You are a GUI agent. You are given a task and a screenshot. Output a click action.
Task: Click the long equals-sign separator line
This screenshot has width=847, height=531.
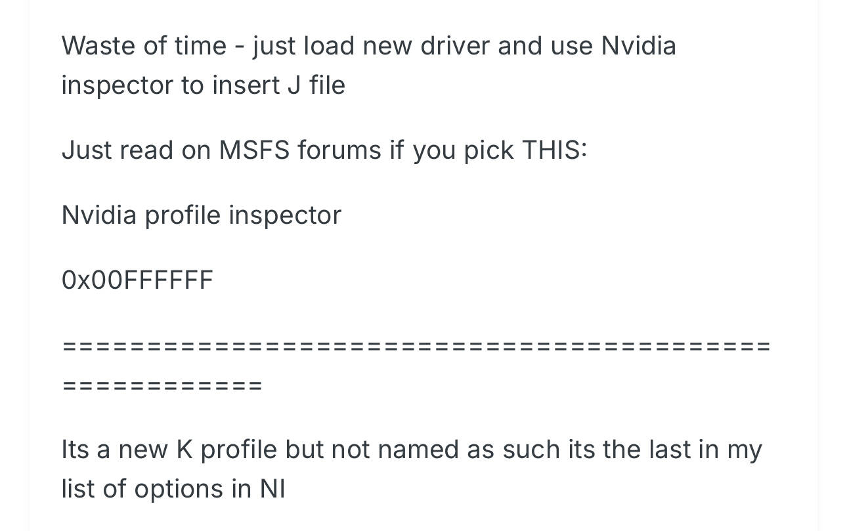pos(416,346)
